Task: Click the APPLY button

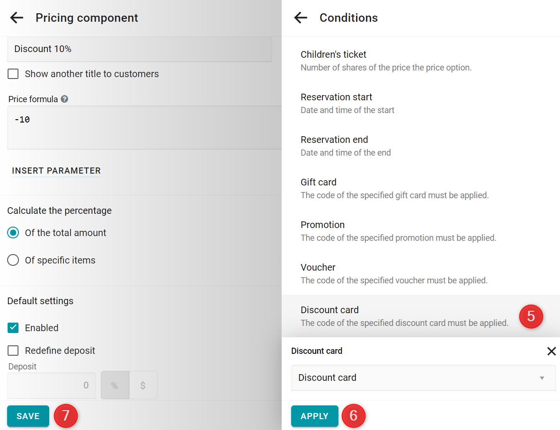Action: 315,416
